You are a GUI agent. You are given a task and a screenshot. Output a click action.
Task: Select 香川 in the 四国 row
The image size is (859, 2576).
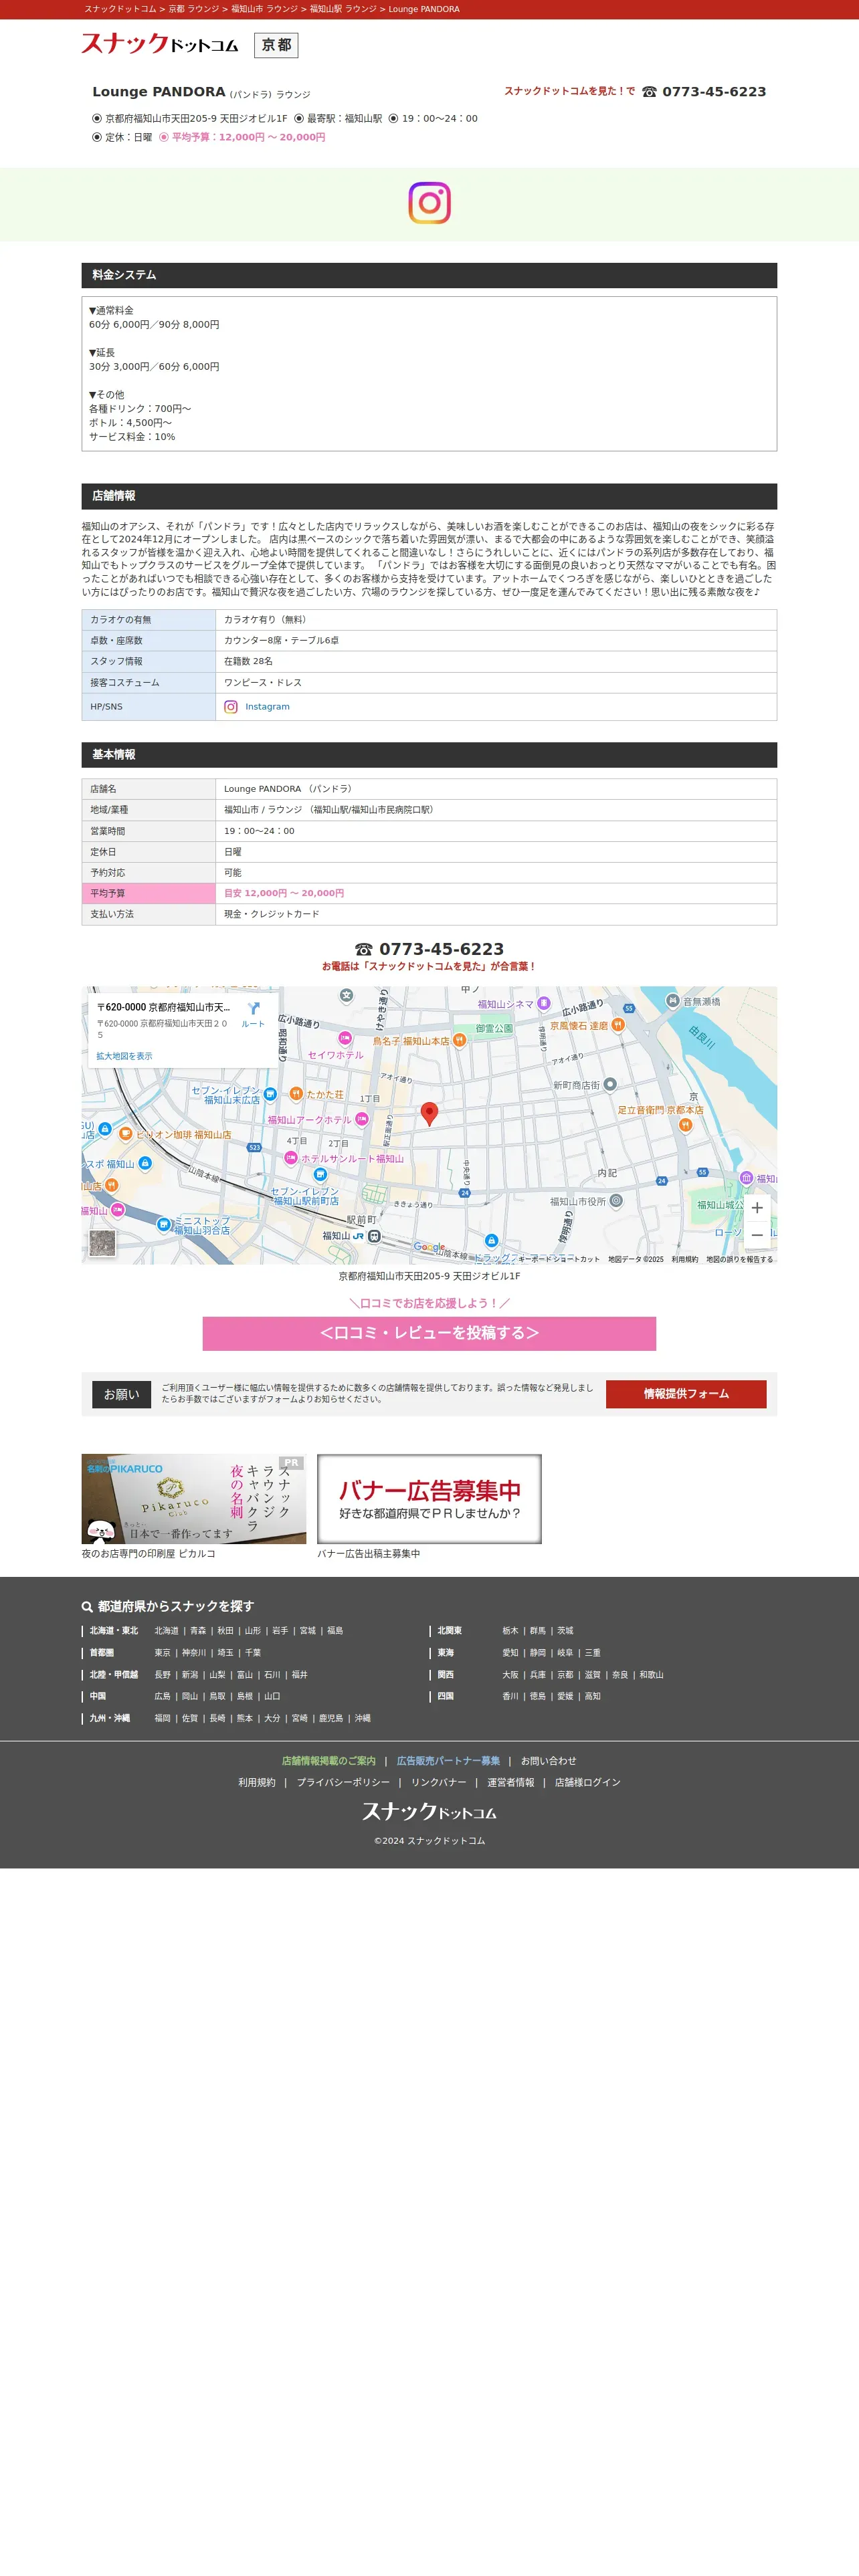pos(510,1697)
